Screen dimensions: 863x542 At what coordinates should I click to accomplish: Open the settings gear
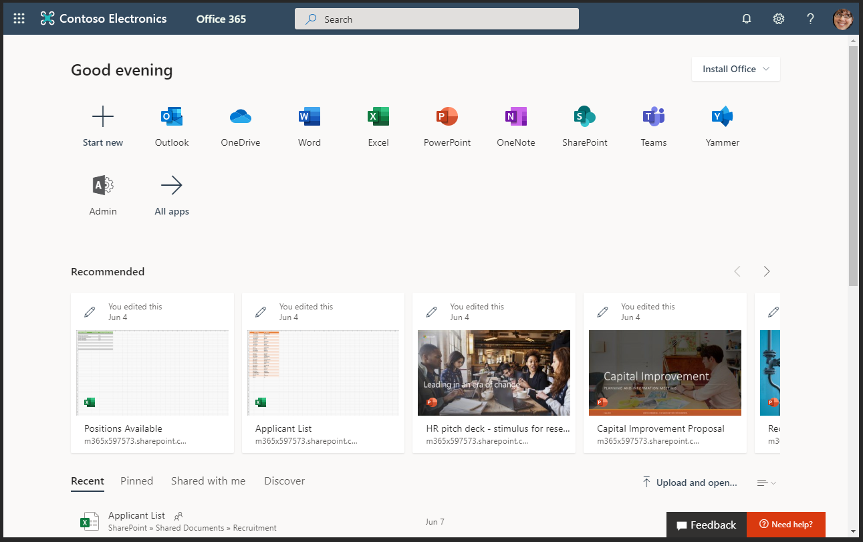[x=779, y=19]
